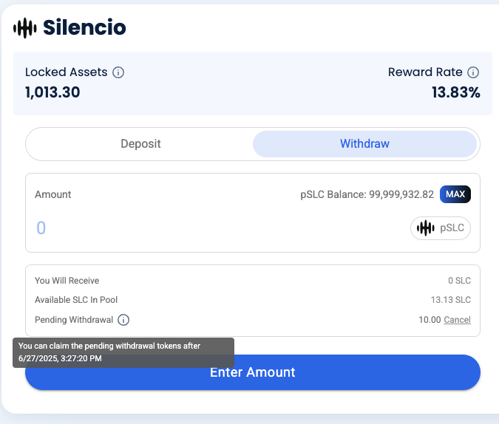The height and width of the screenshot is (424, 499).
Task: Click the Silencio brand name text
Action: (x=84, y=28)
